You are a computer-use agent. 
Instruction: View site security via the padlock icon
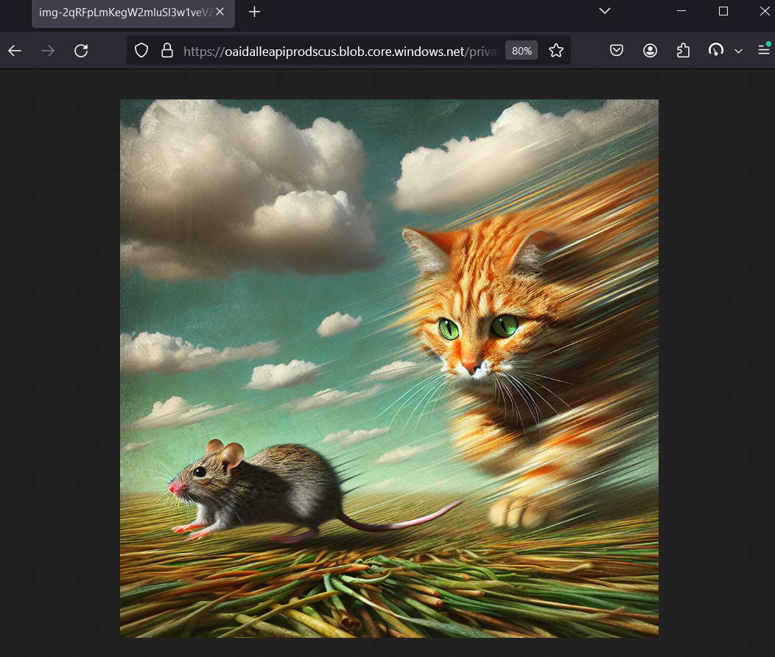click(166, 50)
